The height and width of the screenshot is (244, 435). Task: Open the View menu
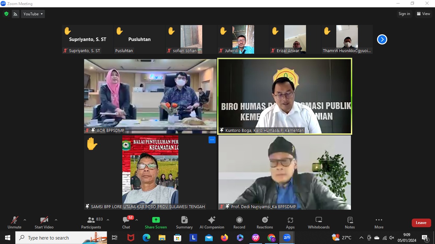[424, 14]
